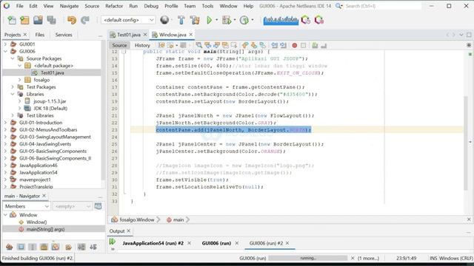This screenshot has width=474, height=266.
Task: Select the mavenproject1 project
Action: (x=35, y=180)
